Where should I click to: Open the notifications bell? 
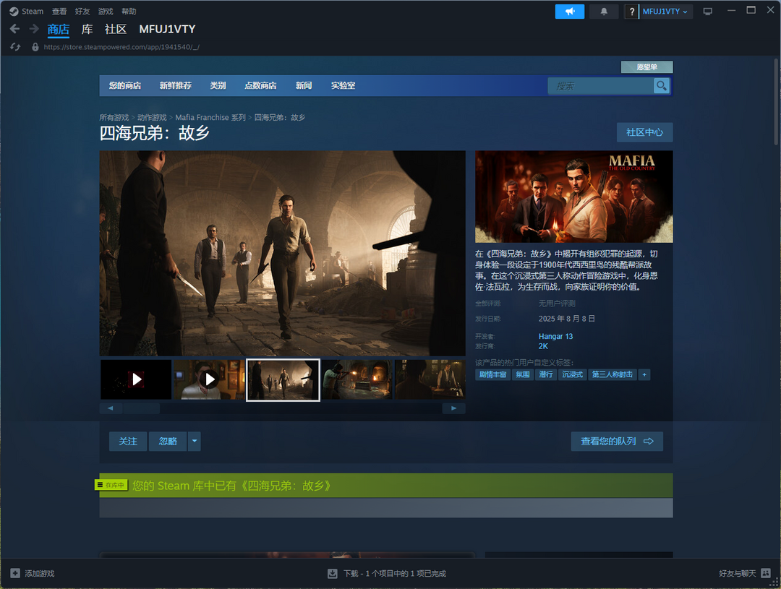coord(604,12)
